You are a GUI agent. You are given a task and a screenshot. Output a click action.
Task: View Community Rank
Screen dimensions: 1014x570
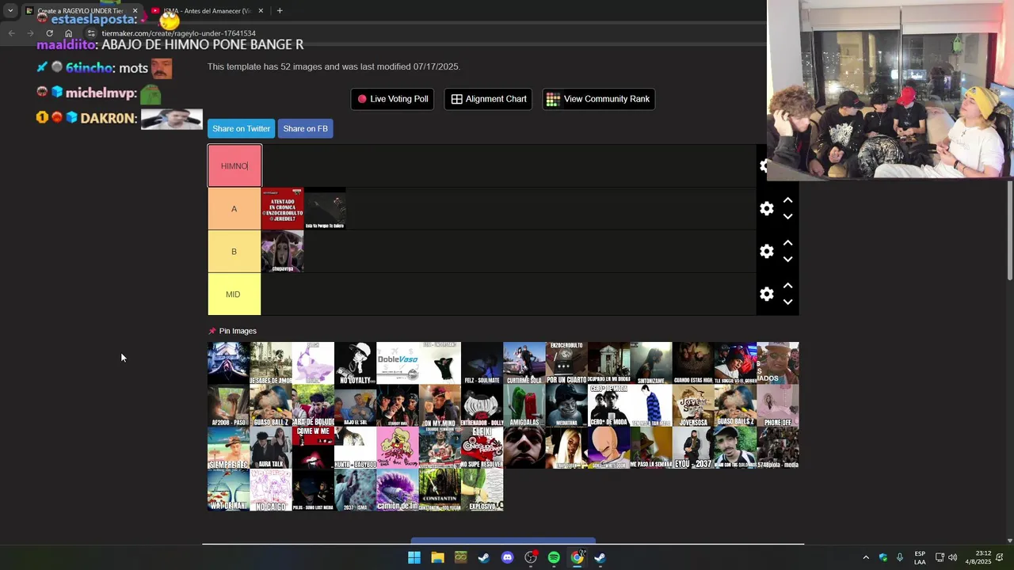coord(598,99)
